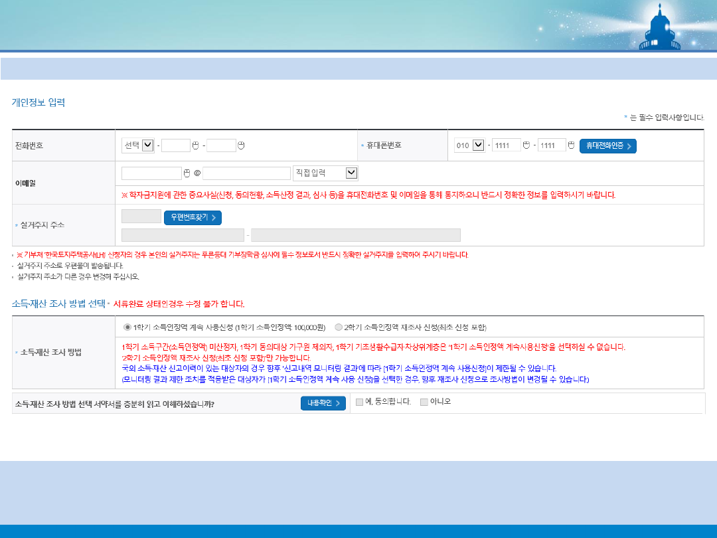Image resolution: width=717 pixels, height=538 pixels.
Task: Click mouse-input icon after mobile last digits
Action: (x=572, y=145)
